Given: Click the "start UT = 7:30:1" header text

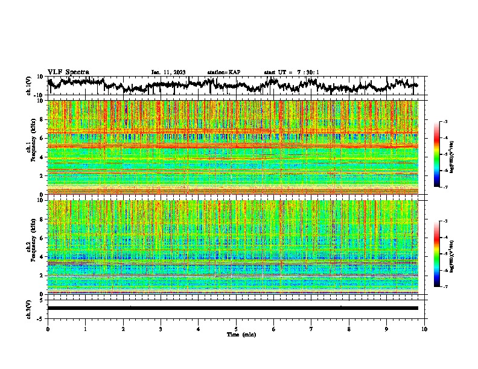Looking at the screenshot, I should [292, 72].
